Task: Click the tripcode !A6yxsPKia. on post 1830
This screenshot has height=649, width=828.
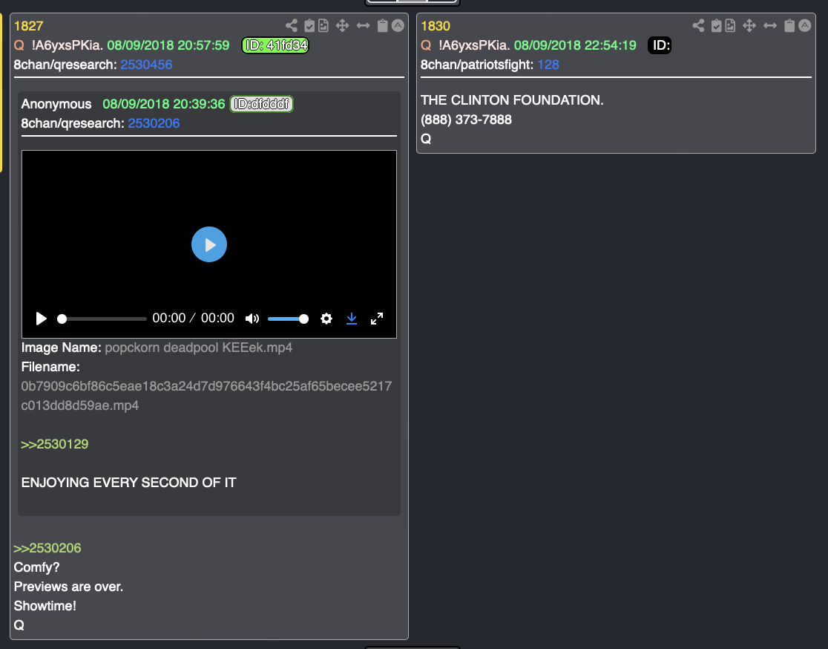Action: coord(473,45)
